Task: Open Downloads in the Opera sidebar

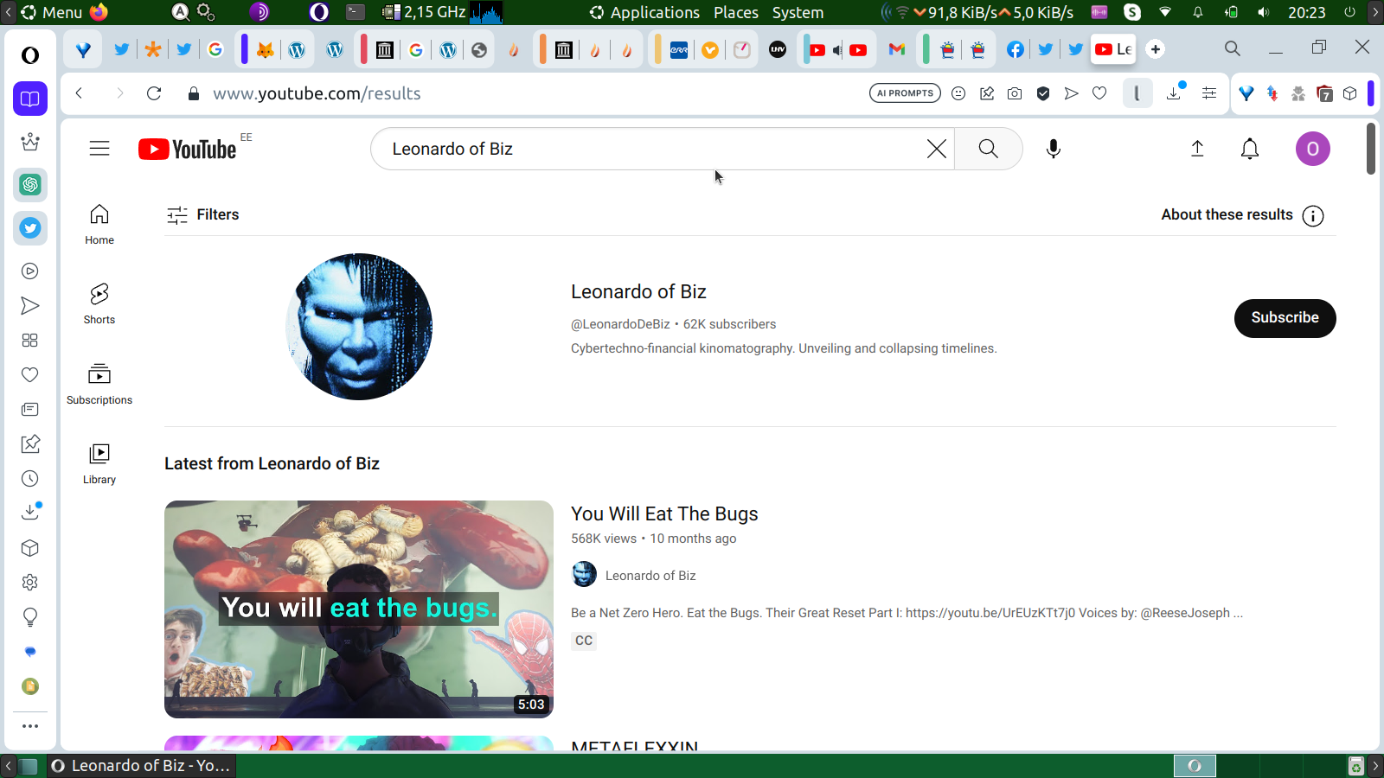Action: coord(30,512)
